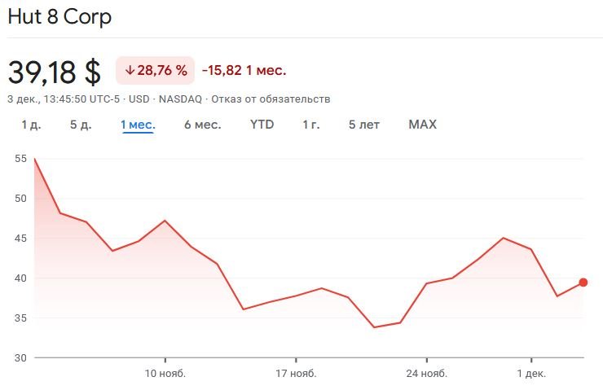
Task: Click the 1 дек. date axis label
Action: pyautogui.click(x=530, y=374)
